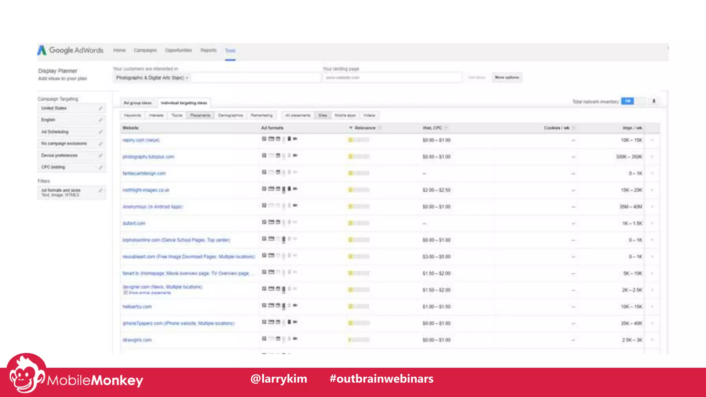
Task: Open the idrawgirls.com link
Action: [x=137, y=340]
